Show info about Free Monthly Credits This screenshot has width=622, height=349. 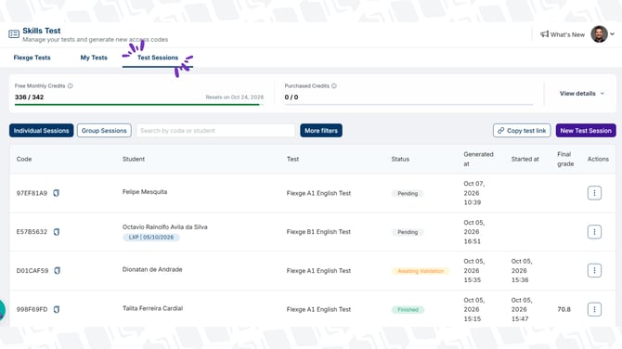[71, 85]
